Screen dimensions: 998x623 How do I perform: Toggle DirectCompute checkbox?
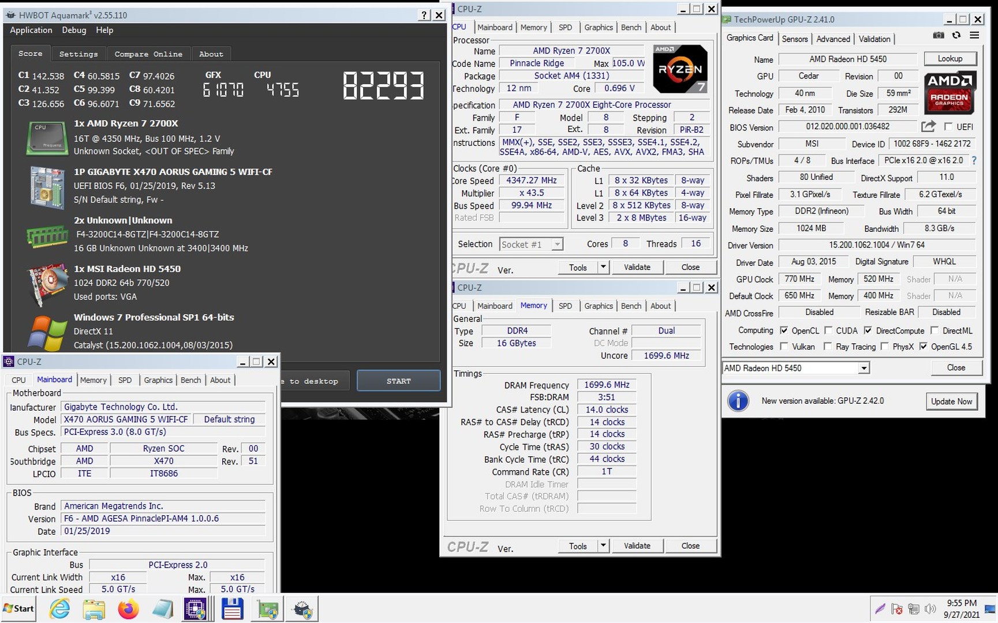coord(868,331)
